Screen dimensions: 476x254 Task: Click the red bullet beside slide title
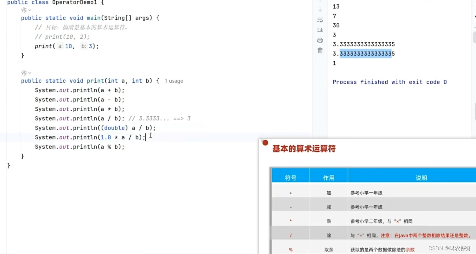pyautogui.click(x=265, y=143)
